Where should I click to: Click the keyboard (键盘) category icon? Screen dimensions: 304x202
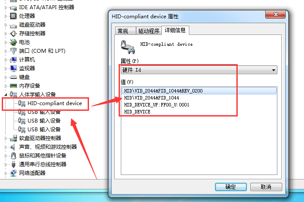click(x=13, y=77)
